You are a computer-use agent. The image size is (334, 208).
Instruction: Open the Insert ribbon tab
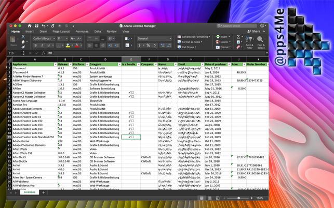[30, 32]
